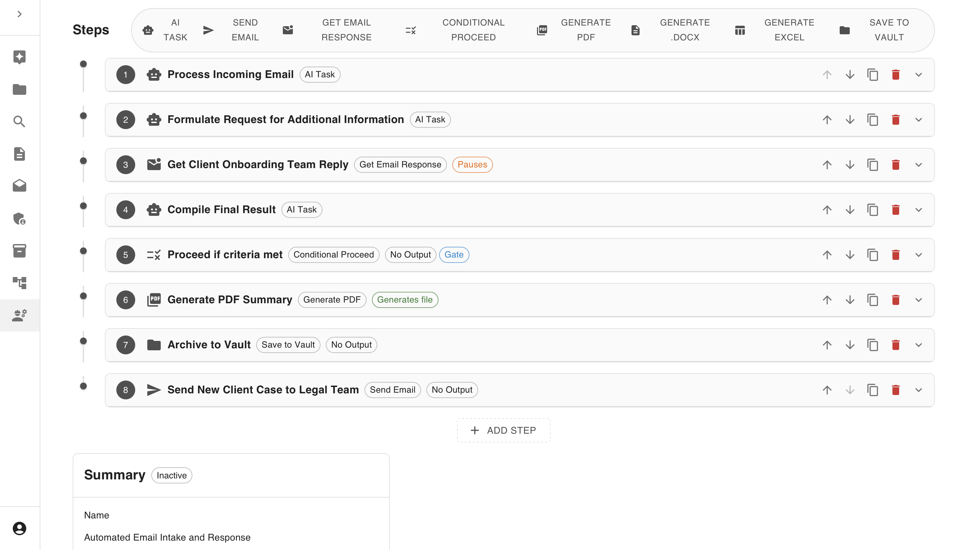Viewport: 955px width, 550px height.
Task: Duplicate the Compile Final Result step
Action: [x=872, y=210]
